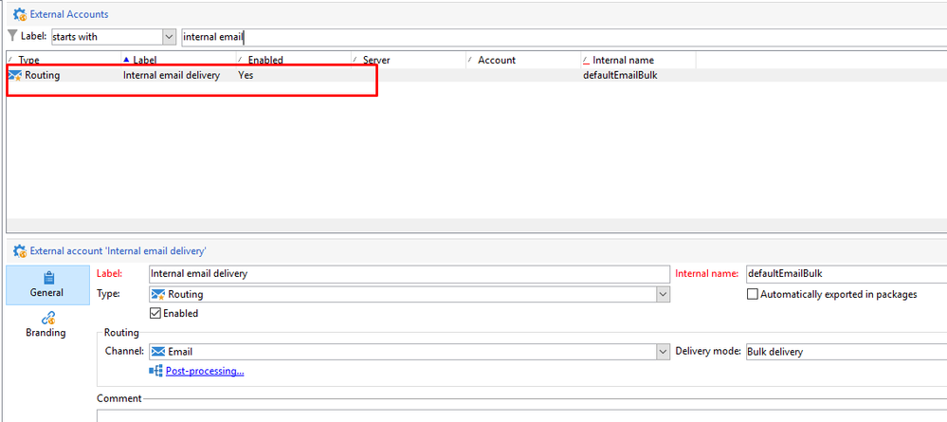Open the General tab clipboard icon
947x422 pixels.
click(x=48, y=278)
